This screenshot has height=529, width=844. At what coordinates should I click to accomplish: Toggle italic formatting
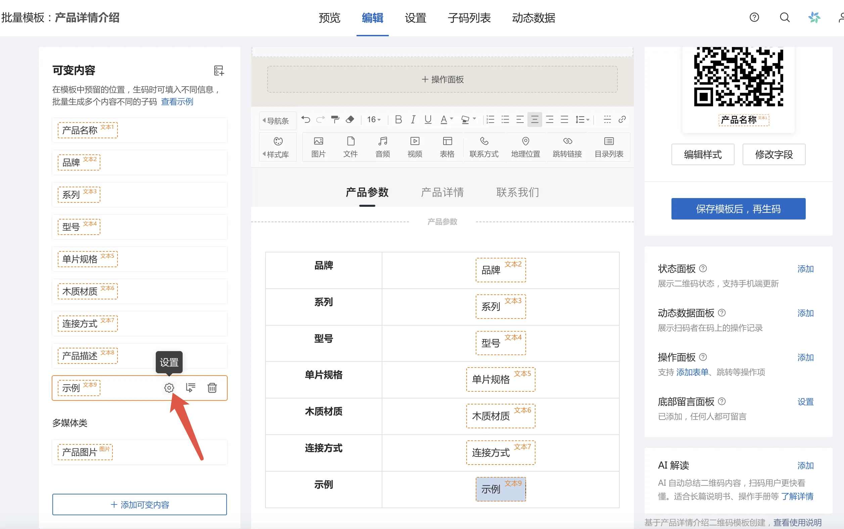[413, 119]
